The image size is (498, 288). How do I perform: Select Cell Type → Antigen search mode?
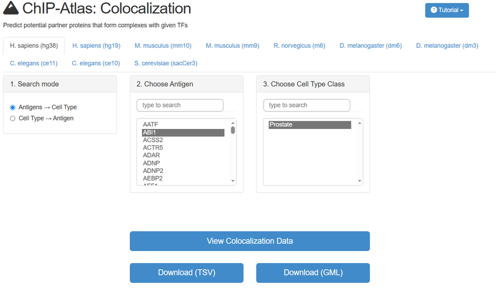coord(13,118)
